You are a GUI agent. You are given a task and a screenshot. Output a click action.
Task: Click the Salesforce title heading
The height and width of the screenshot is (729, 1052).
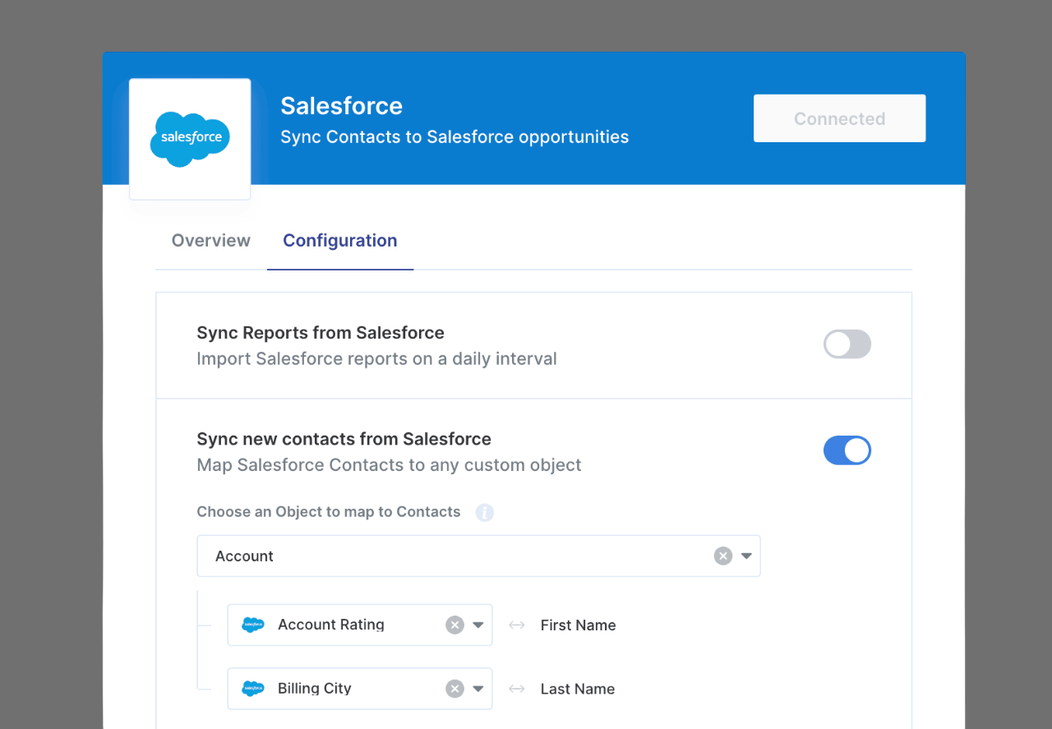341,106
